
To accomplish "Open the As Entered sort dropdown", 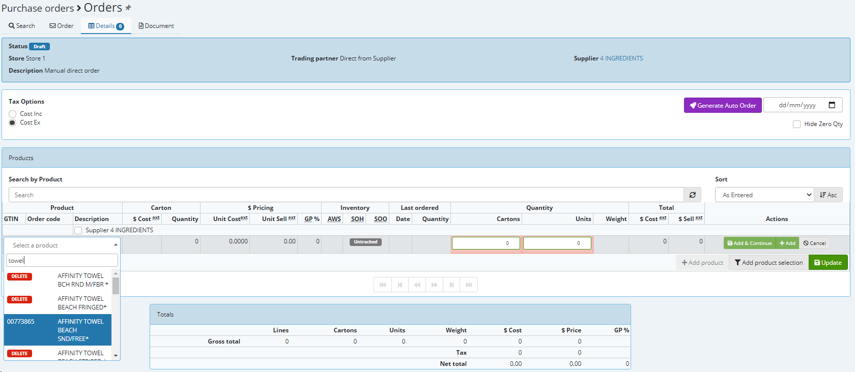I will click(764, 195).
